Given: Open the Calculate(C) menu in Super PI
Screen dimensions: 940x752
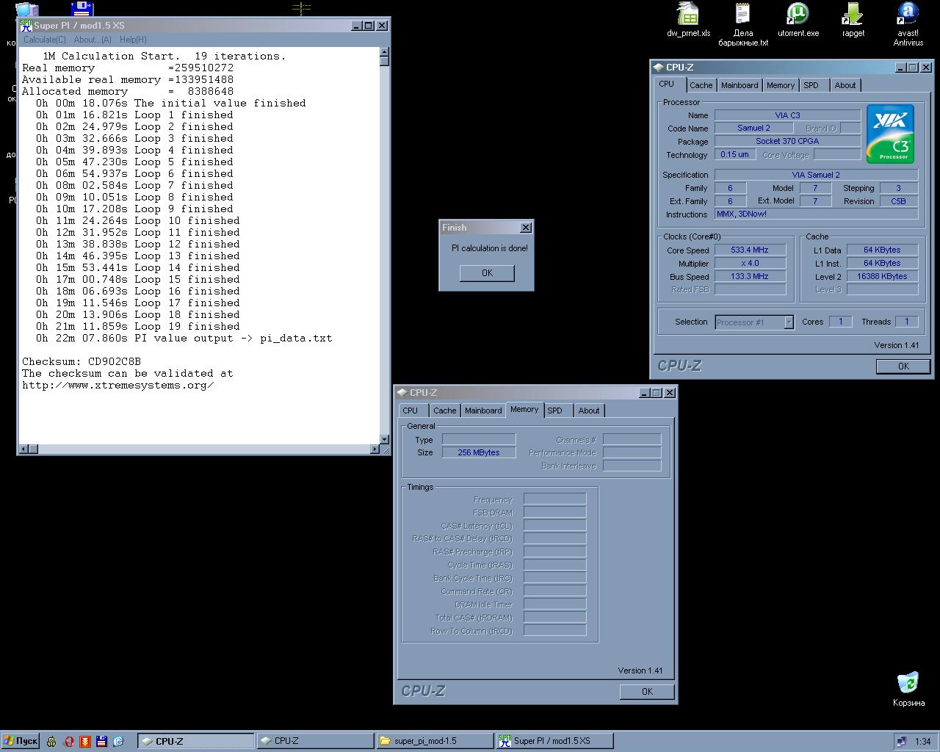Looking at the screenshot, I should click(x=45, y=40).
